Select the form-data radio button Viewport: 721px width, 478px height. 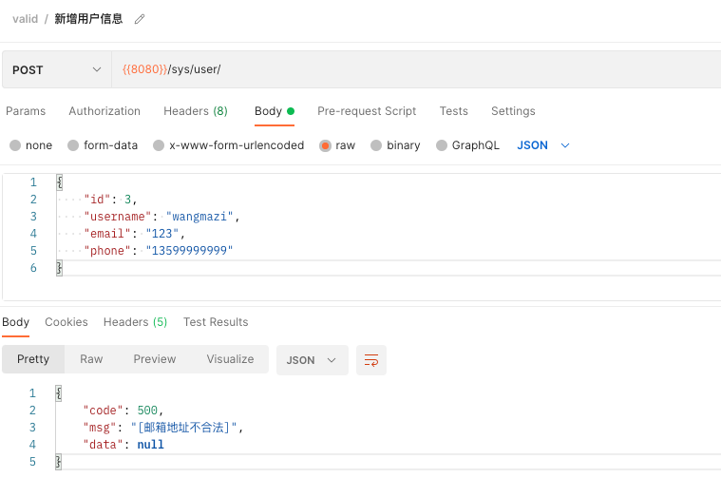(x=73, y=145)
